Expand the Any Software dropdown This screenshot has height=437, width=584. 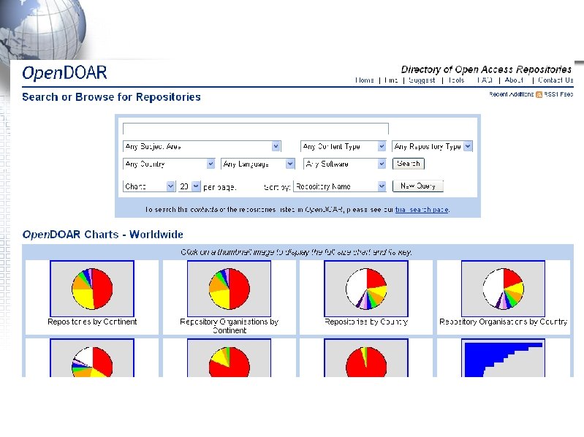click(x=344, y=164)
